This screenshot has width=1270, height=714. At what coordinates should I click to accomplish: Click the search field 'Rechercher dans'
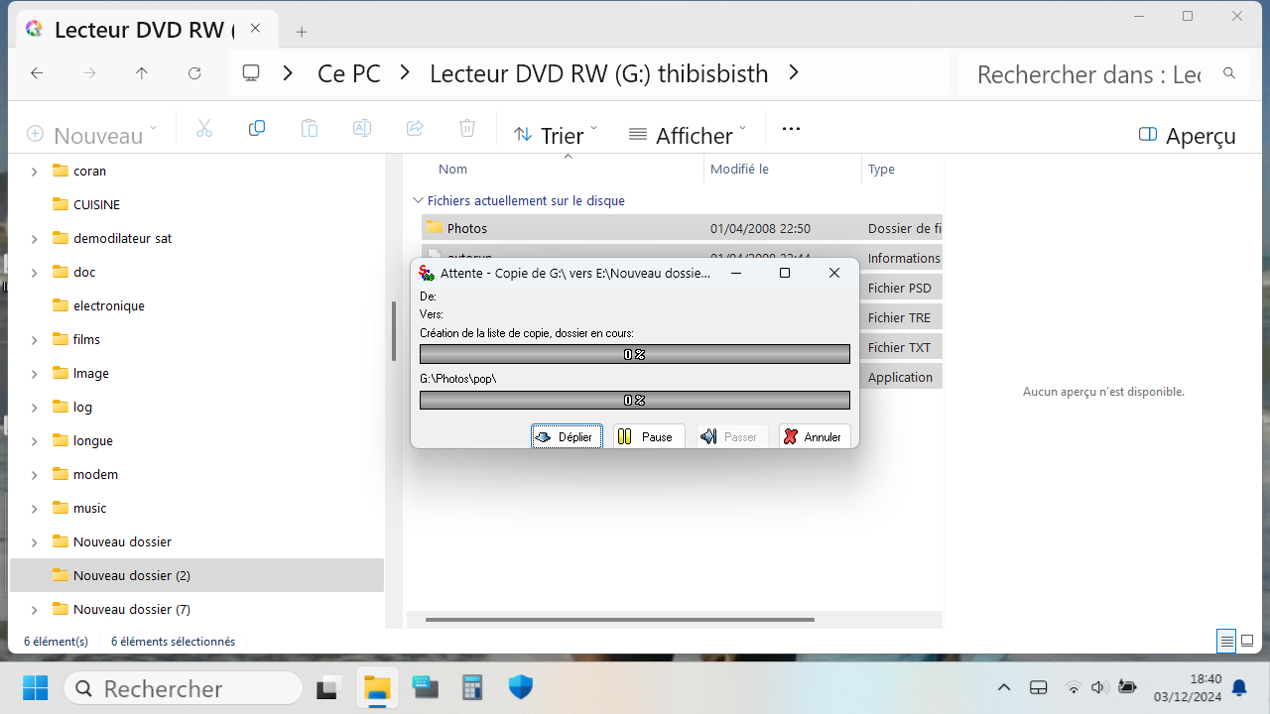tap(1088, 74)
